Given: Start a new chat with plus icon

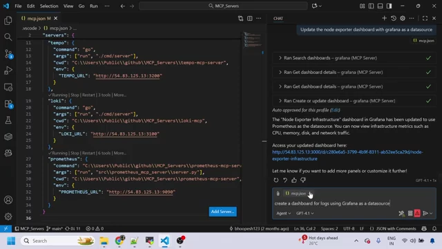Looking at the screenshot, I should point(384,19).
